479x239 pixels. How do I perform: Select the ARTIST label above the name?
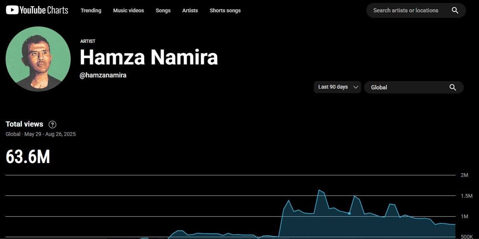pyautogui.click(x=88, y=41)
